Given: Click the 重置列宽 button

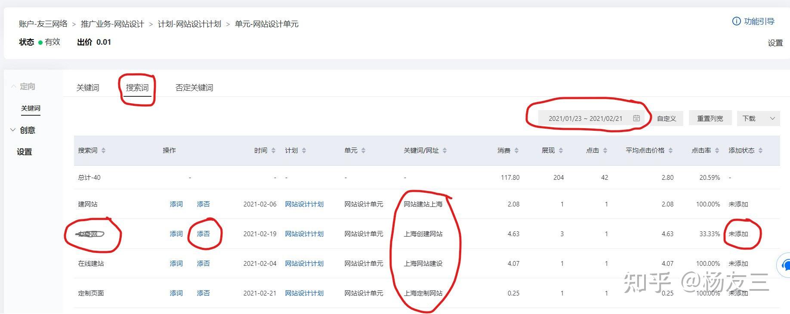Looking at the screenshot, I should (710, 118).
